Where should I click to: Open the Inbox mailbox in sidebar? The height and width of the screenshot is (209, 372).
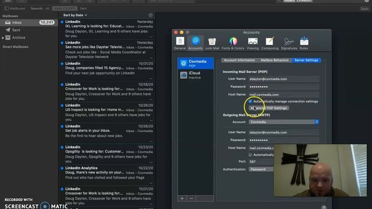[x=28, y=23]
